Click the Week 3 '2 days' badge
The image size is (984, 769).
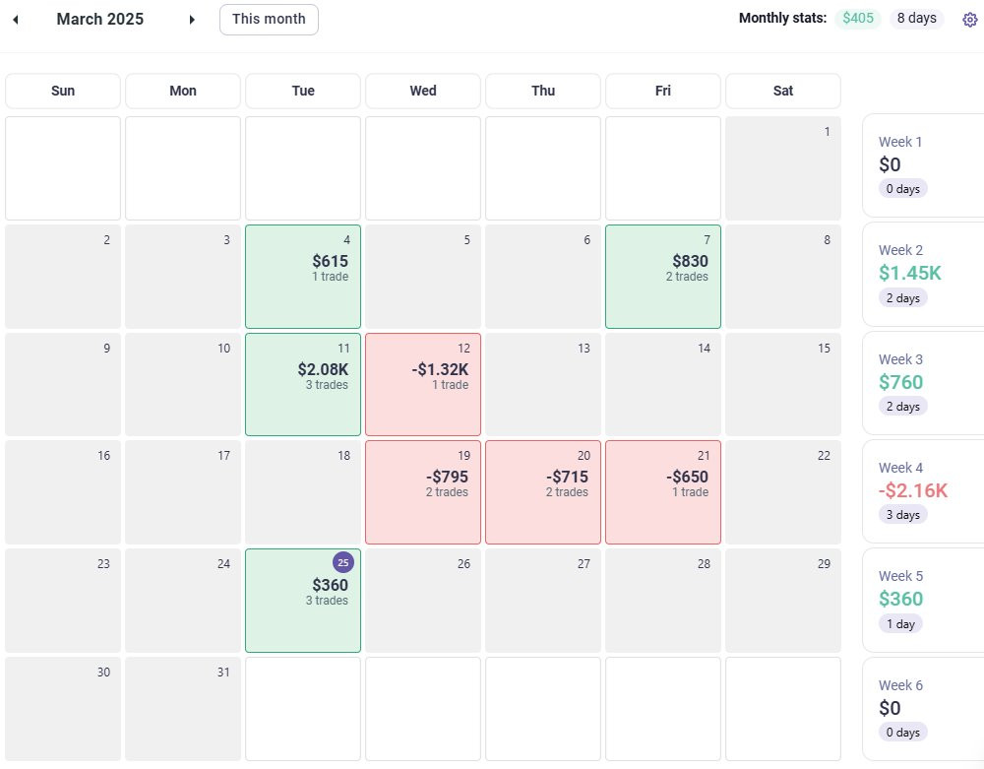pyautogui.click(x=903, y=407)
